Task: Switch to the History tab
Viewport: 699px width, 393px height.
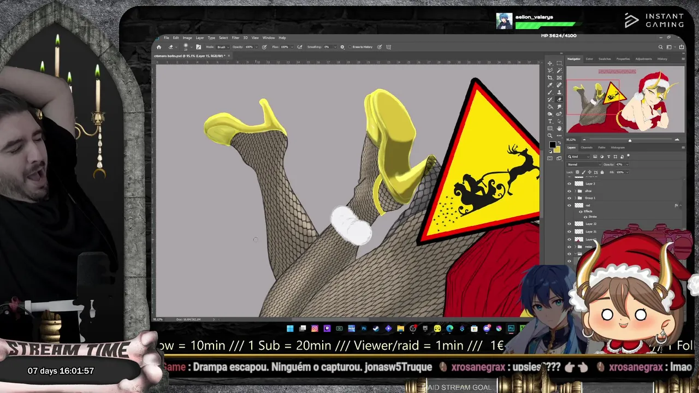Action: [x=662, y=59]
